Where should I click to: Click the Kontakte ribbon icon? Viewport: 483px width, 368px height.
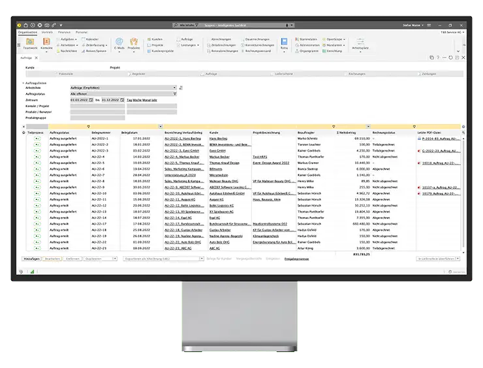tap(46, 43)
